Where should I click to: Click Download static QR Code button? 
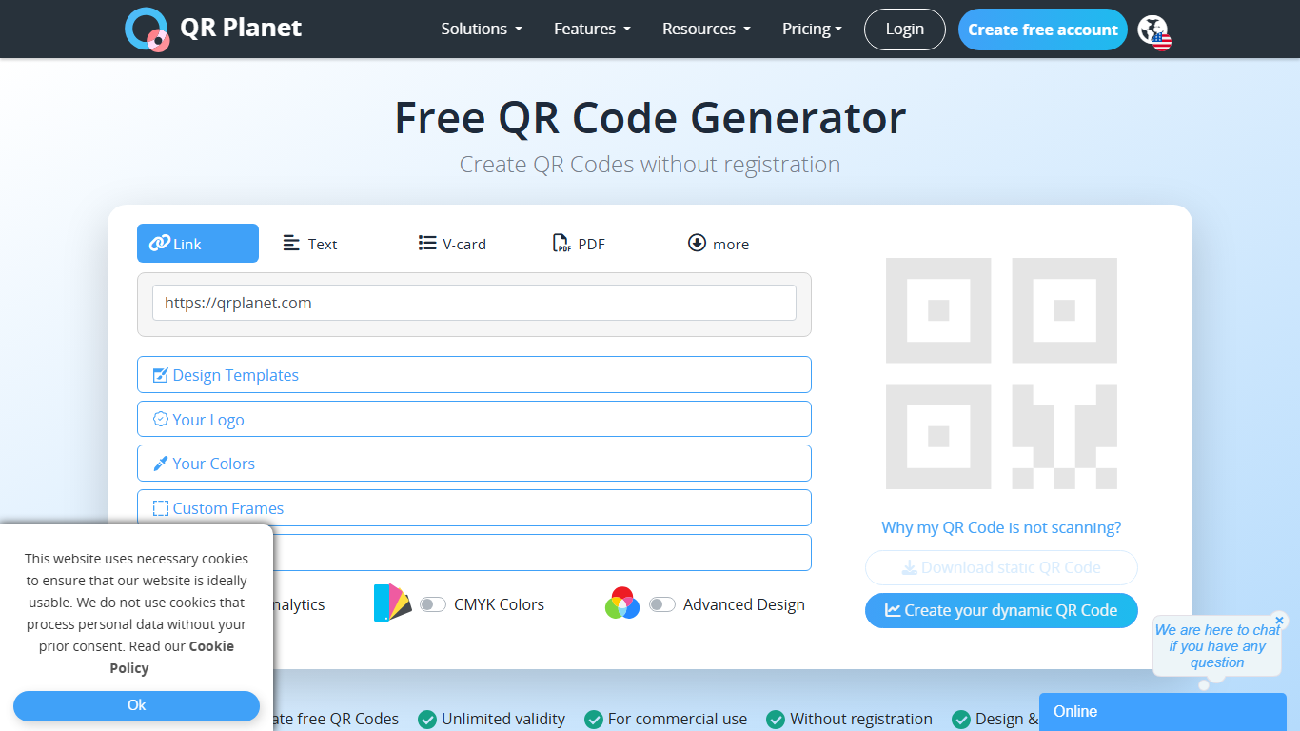(x=1001, y=567)
